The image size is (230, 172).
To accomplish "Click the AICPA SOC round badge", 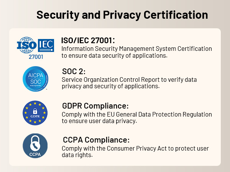I will click(35, 79).
